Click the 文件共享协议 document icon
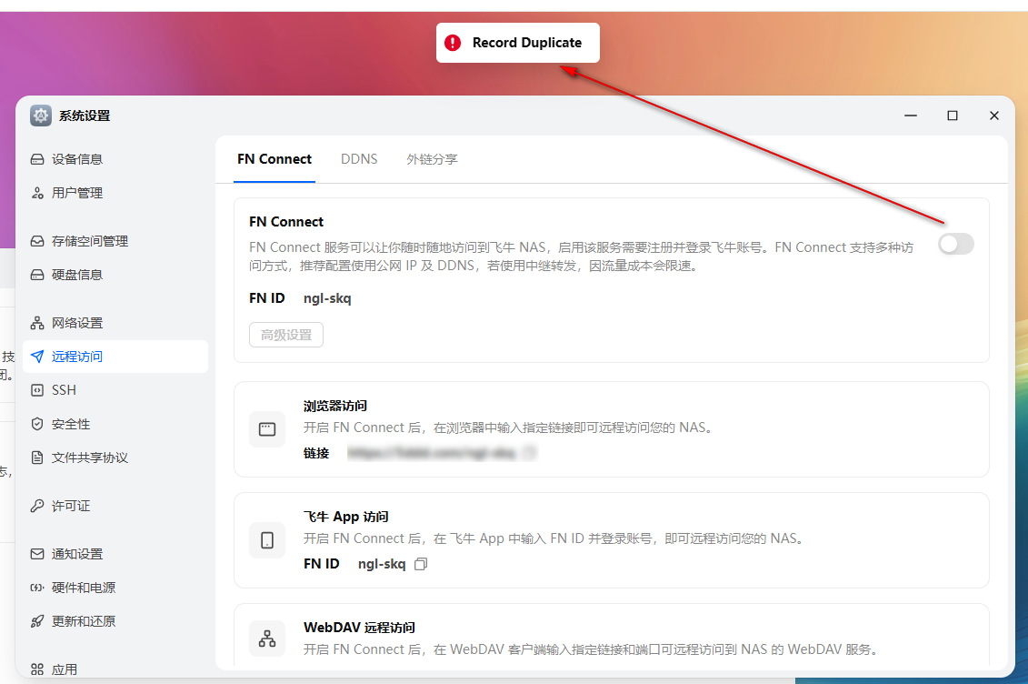Screen dimensions: 1028x684 (x=37, y=458)
